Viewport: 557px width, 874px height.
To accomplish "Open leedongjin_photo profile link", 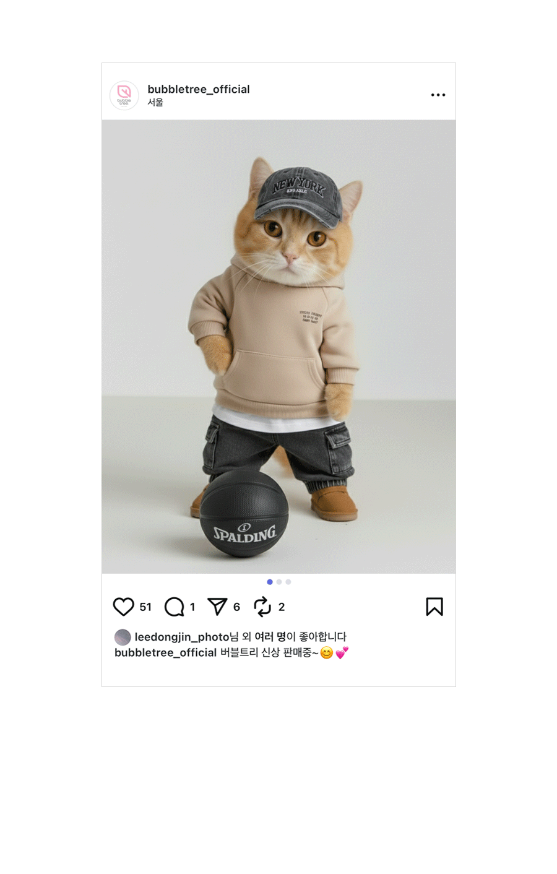I will click(x=182, y=637).
